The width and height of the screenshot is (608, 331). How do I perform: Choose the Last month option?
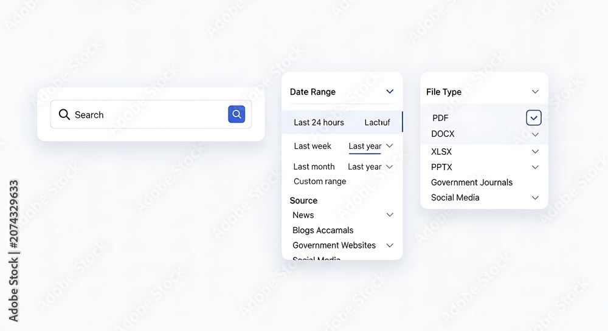[x=314, y=166]
